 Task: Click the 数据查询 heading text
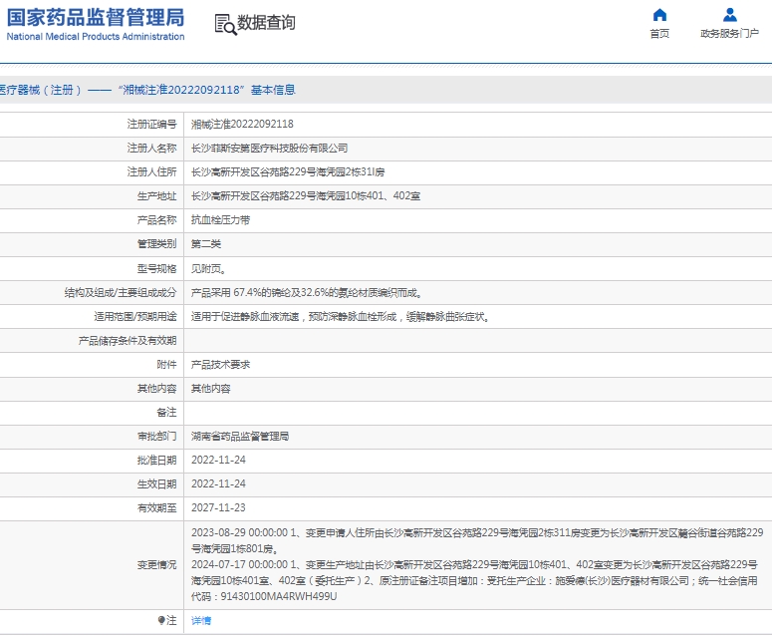266,23
